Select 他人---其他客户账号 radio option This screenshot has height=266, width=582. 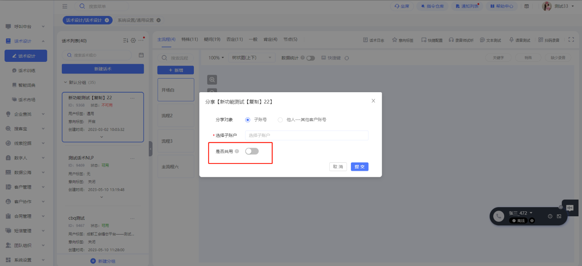[x=280, y=120]
